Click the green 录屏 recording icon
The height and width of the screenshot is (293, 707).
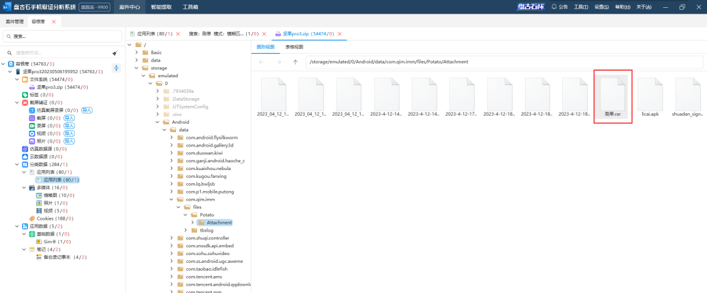[32, 126]
